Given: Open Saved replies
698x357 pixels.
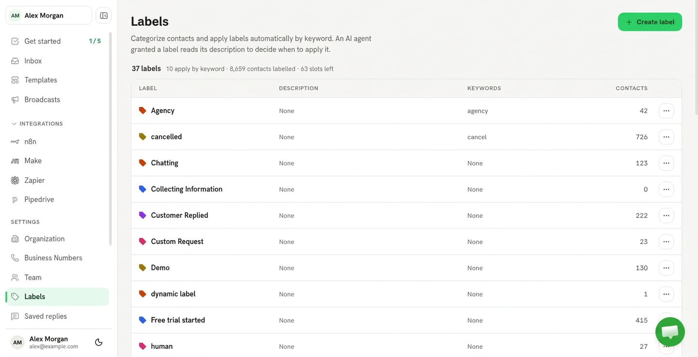Looking at the screenshot, I should (57, 316).
